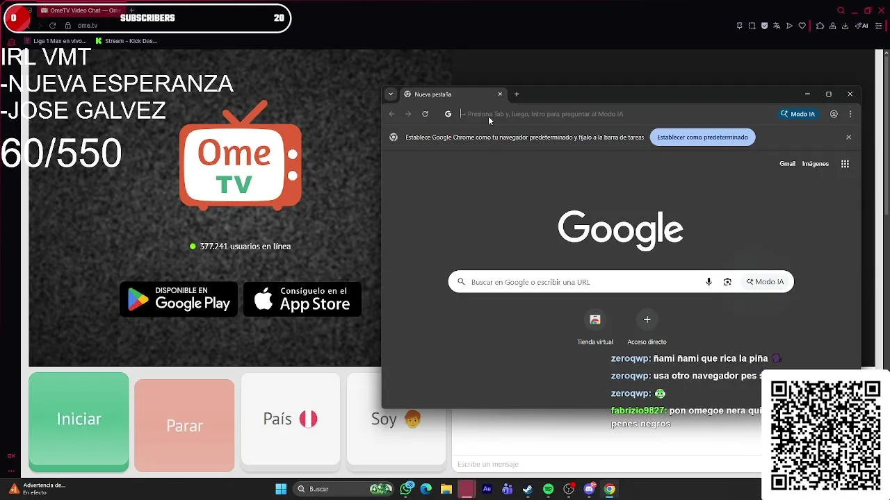The height and width of the screenshot is (500, 890).
Task: Click the snapshot icon in Opera toolbar
Action: click(x=752, y=26)
